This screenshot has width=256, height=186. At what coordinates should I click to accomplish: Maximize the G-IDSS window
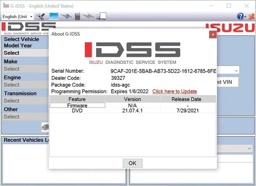pos(229,6)
